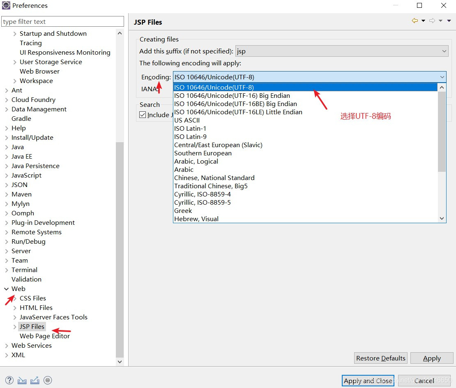This screenshot has height=388, width=456.
Task: Click the import preferences icon
Action: point(22,380)
